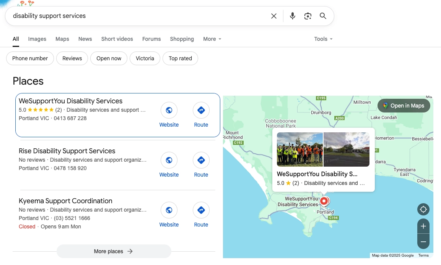Center map on my location icon
The height and width of the screenshot is (265, 441).
423,209
